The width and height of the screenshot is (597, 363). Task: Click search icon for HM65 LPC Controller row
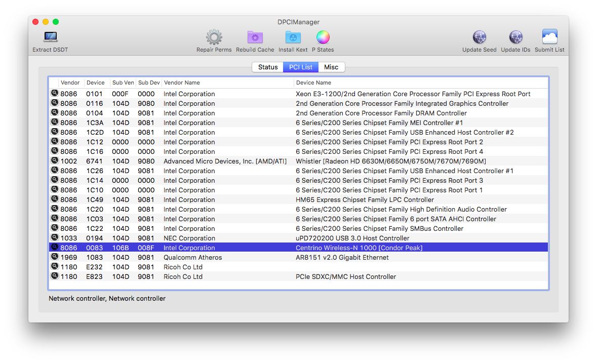click(x=55, y=198)
